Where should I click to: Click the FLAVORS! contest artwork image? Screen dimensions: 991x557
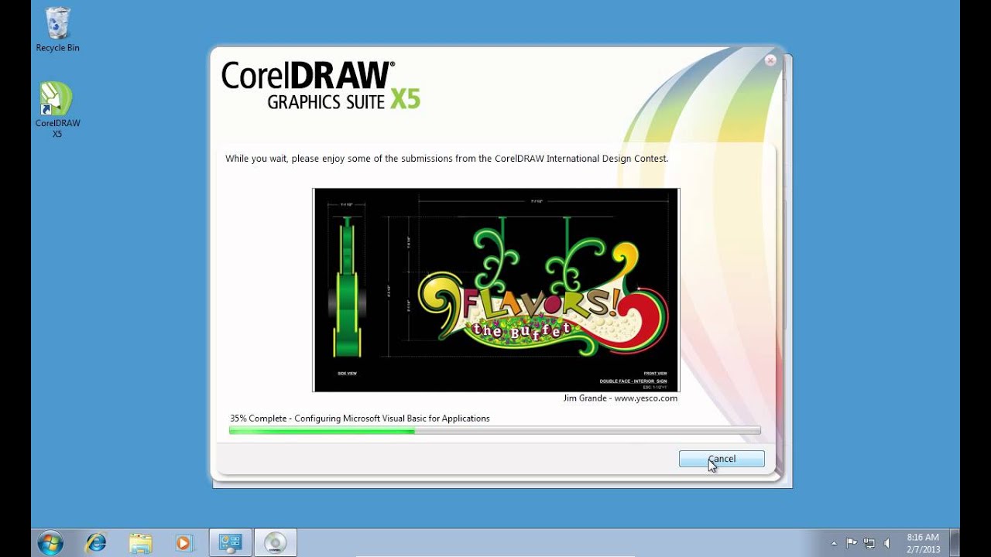[x=495, y=290]
